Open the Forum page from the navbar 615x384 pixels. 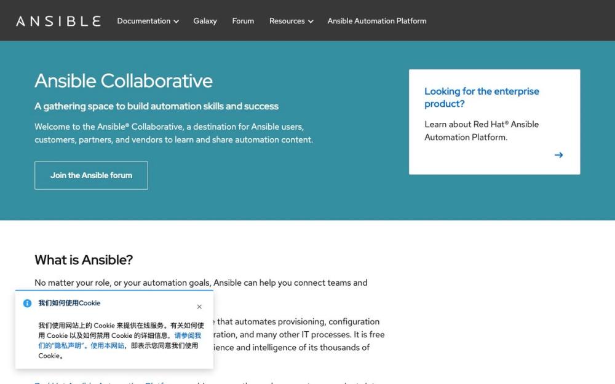click(242, 20)
